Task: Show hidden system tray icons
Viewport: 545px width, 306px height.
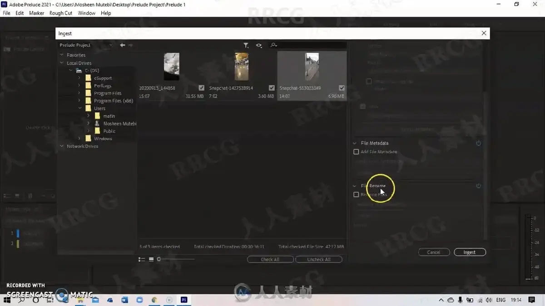Action: (441, 300)
